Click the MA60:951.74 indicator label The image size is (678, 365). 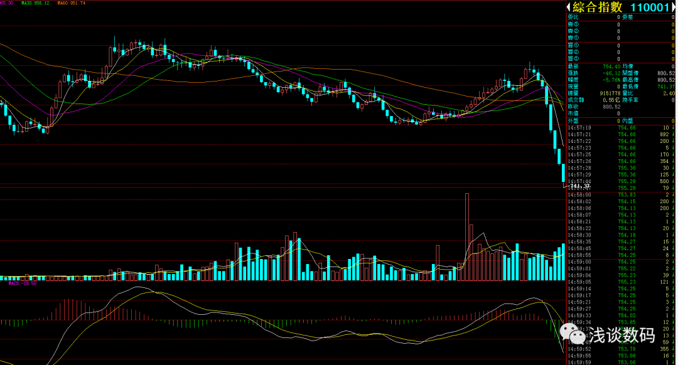[x=72, y=3]
